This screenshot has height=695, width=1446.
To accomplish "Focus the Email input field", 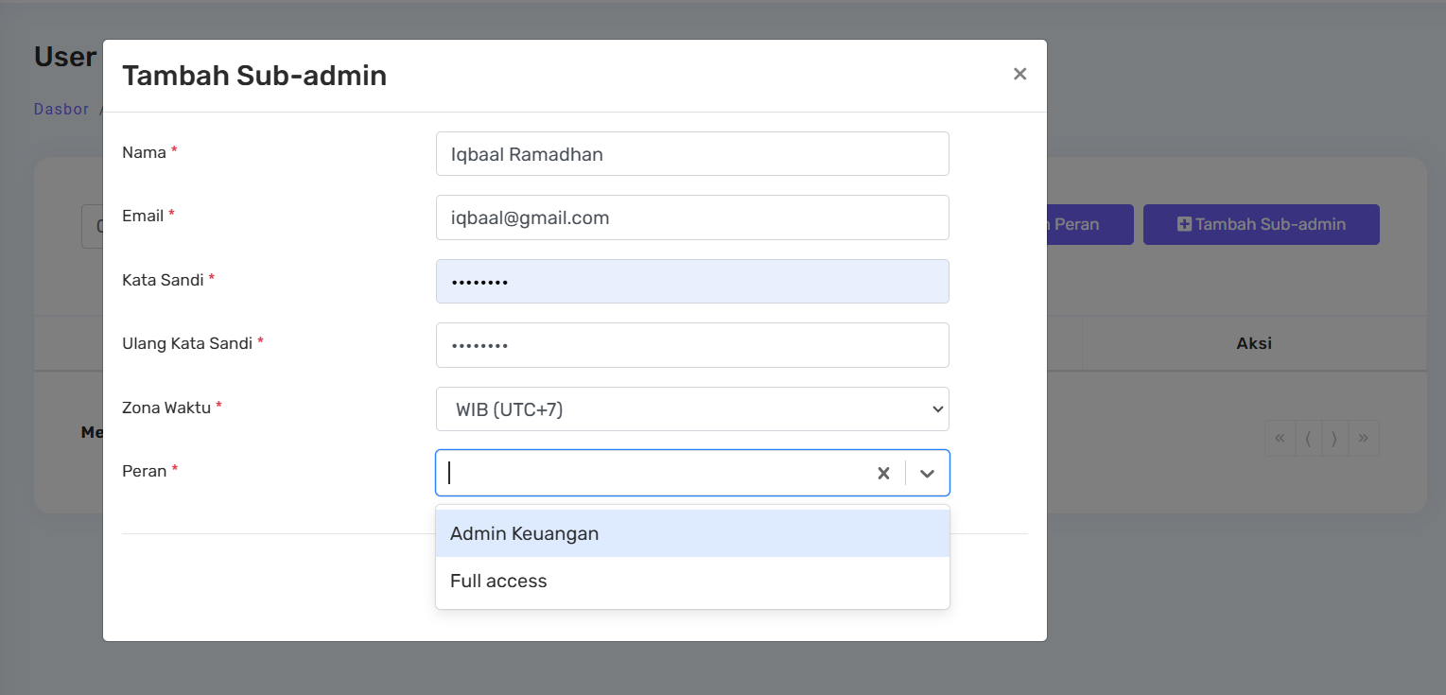I will pos(692,217).
